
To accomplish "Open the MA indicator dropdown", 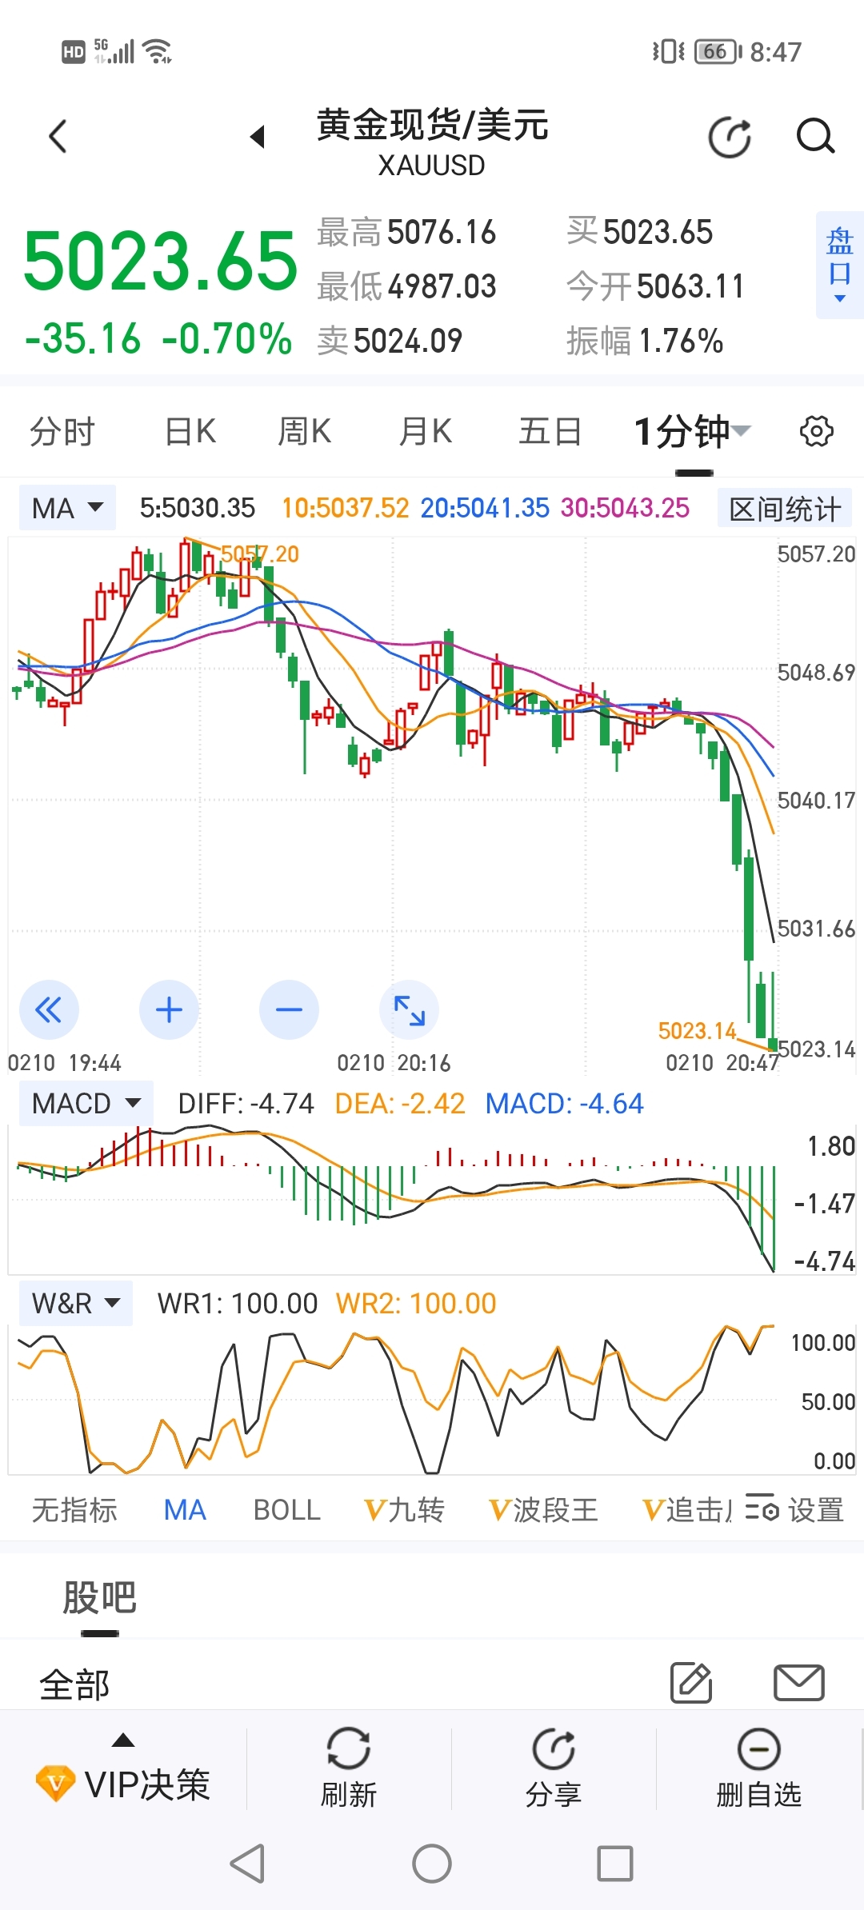I will [x=67, y=508].
